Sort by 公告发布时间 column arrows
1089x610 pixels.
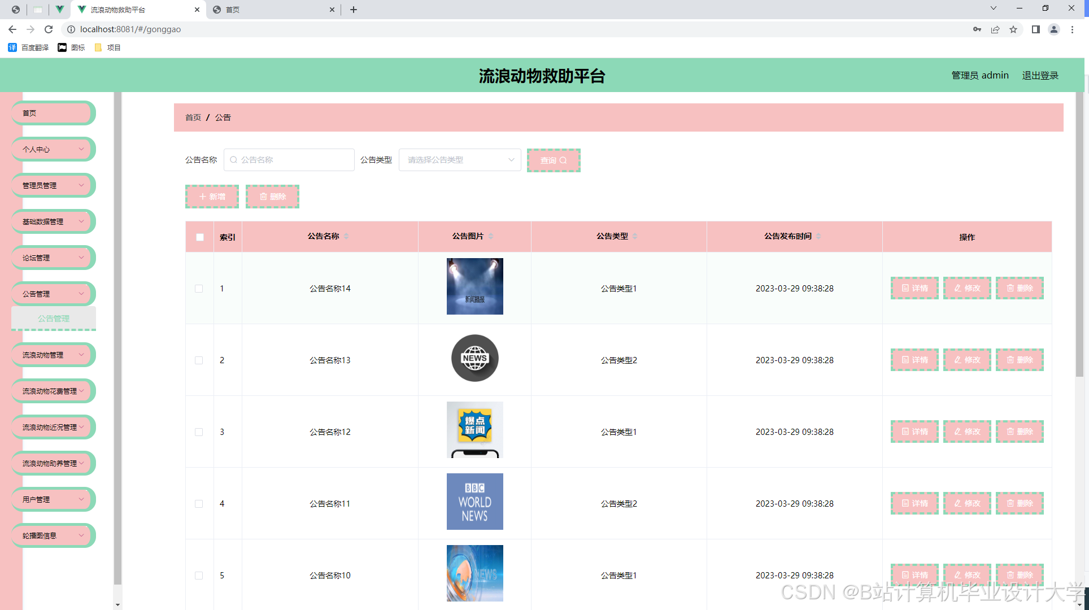point(818,236)
